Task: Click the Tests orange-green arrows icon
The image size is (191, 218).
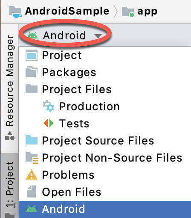Action: (x=49, y=123)
